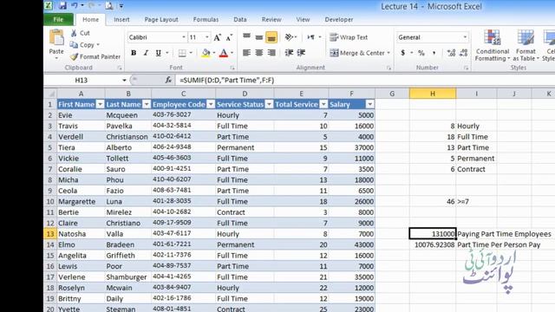Change text orientation
Viewport: 555px width, 312px height.
[289, 37]
